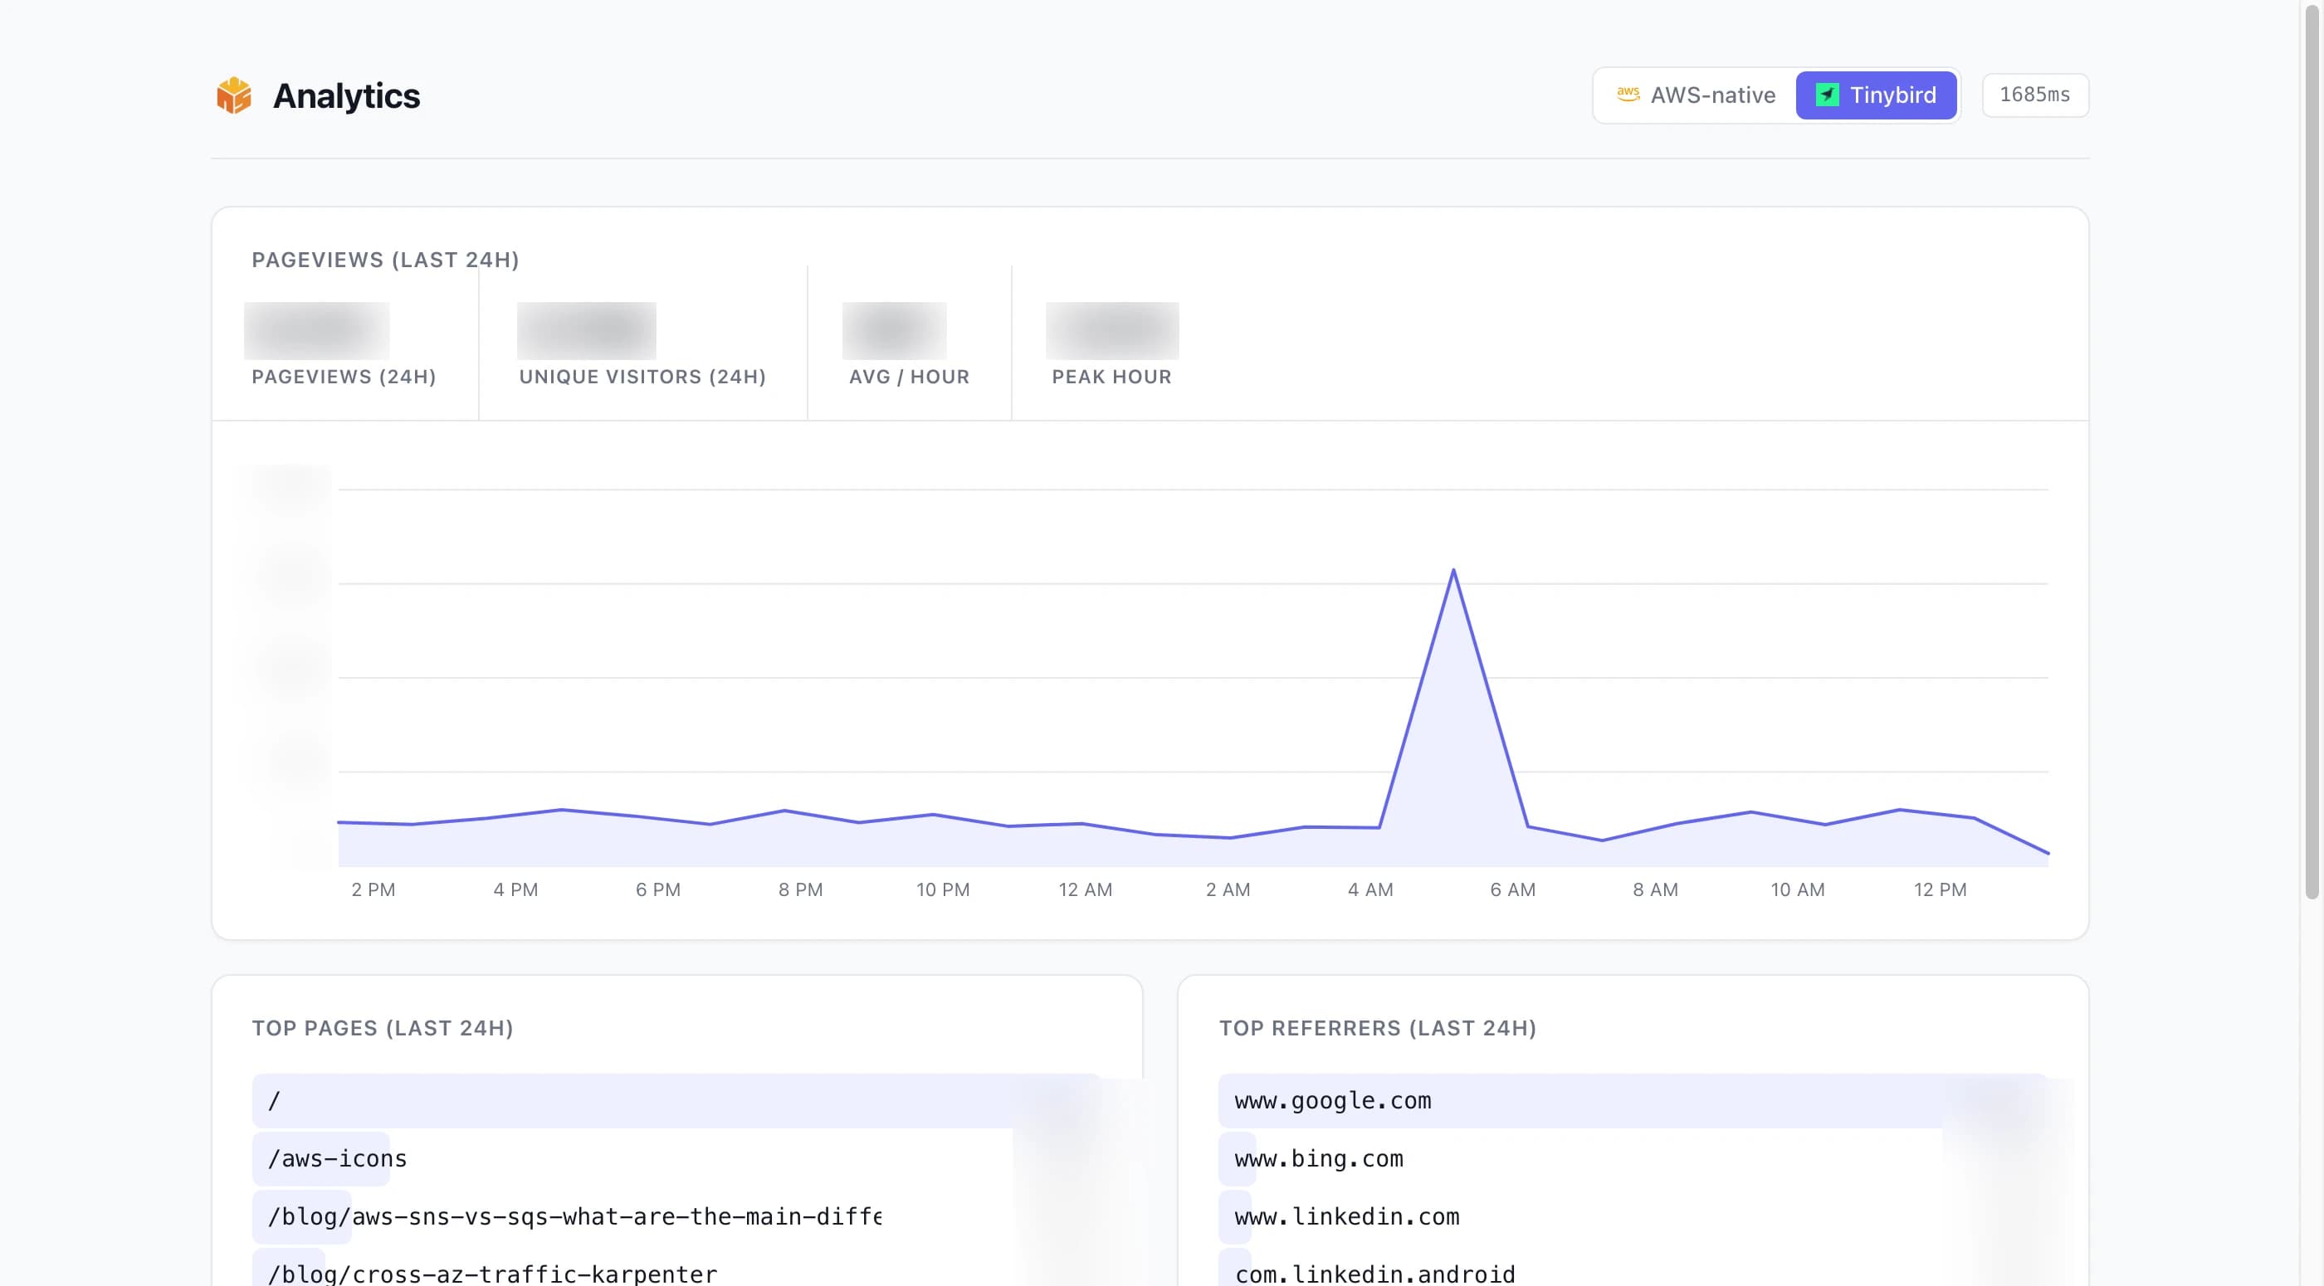Click the 4 PM axis label
The width and height of the screenshot is (2324, 1286).
coord(515,889)
